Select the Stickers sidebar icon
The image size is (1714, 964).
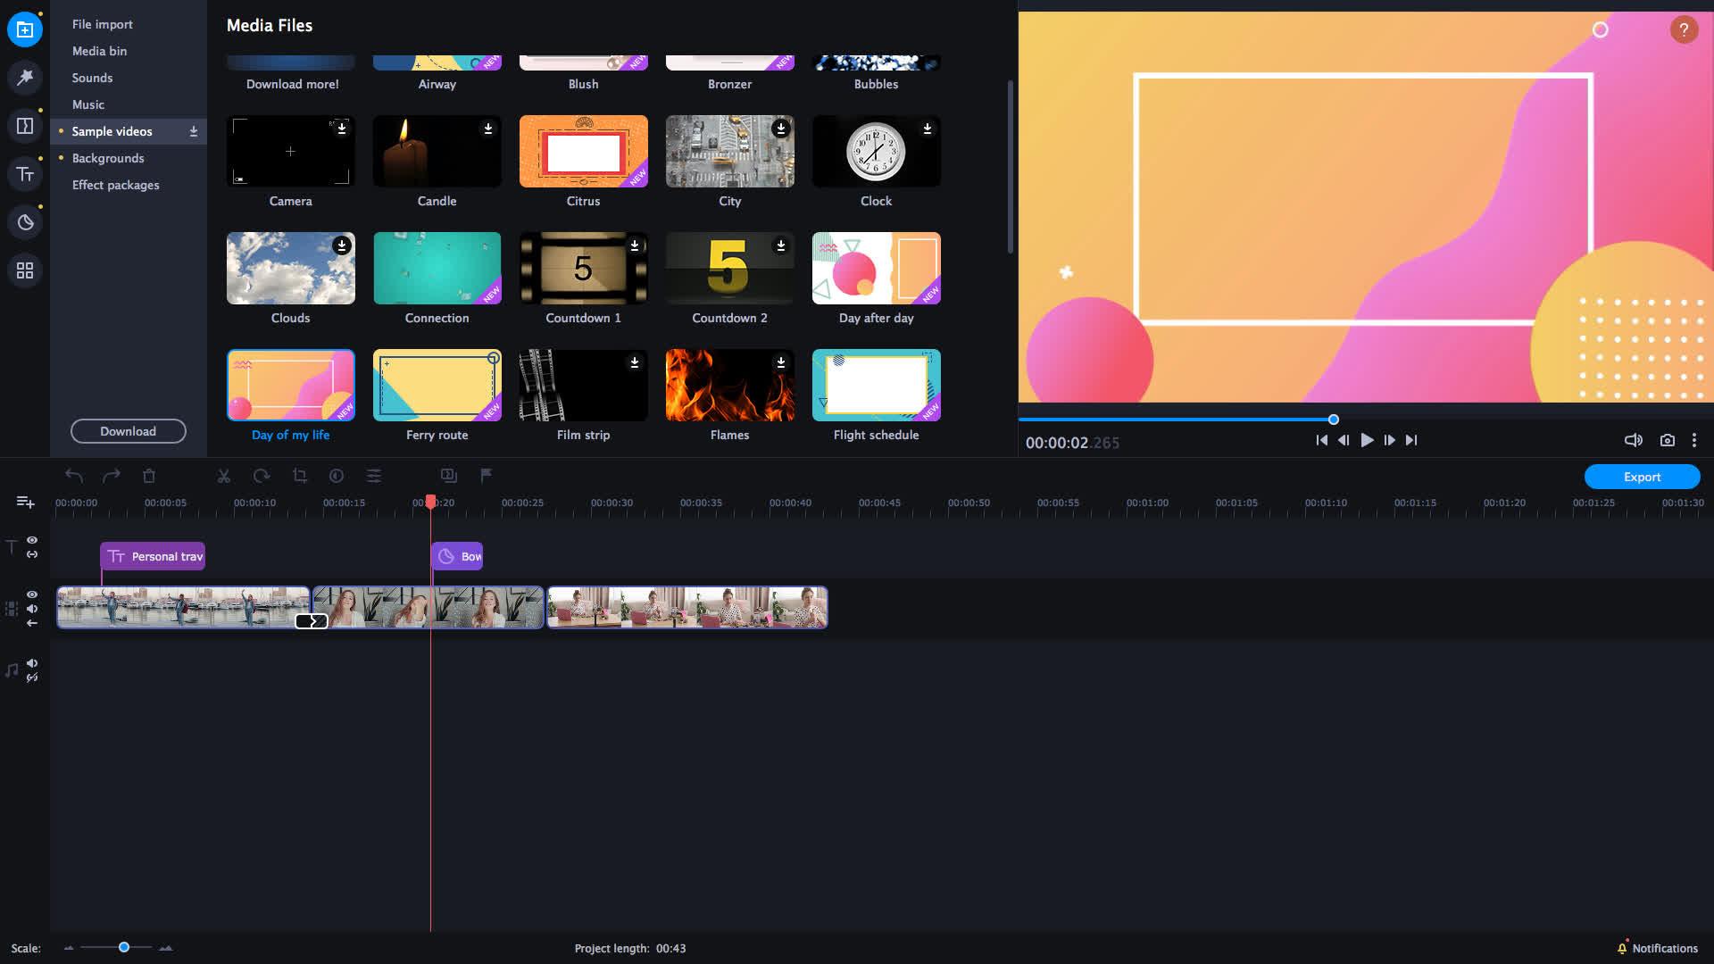(24, 222)
